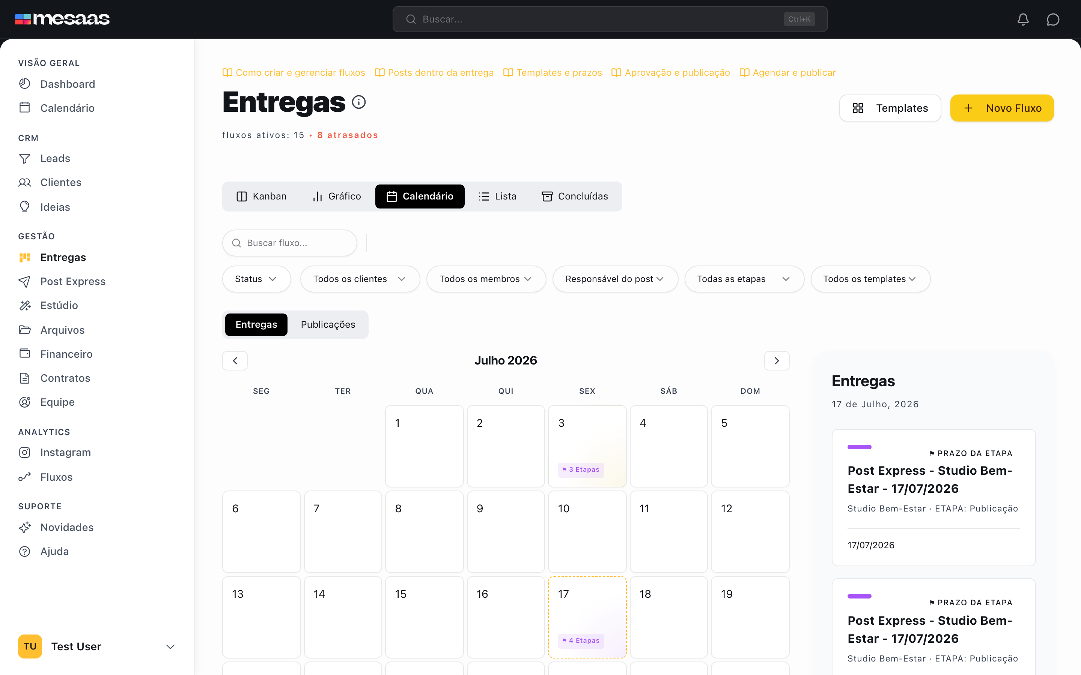Switch to Gráfico view tab
Image resolution: width=1081 pixels, height=675 pixels.
coord(337,196)
